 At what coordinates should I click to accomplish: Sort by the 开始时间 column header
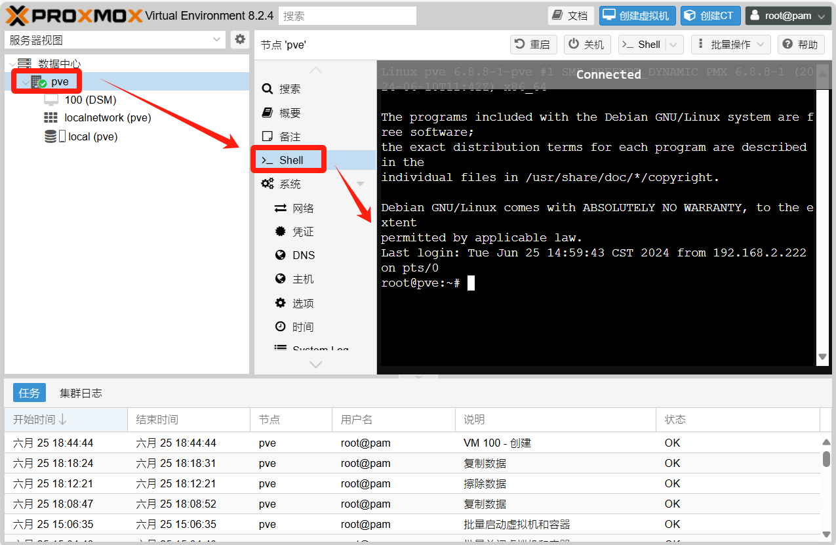pyautogui.click(x=39, y=420)
